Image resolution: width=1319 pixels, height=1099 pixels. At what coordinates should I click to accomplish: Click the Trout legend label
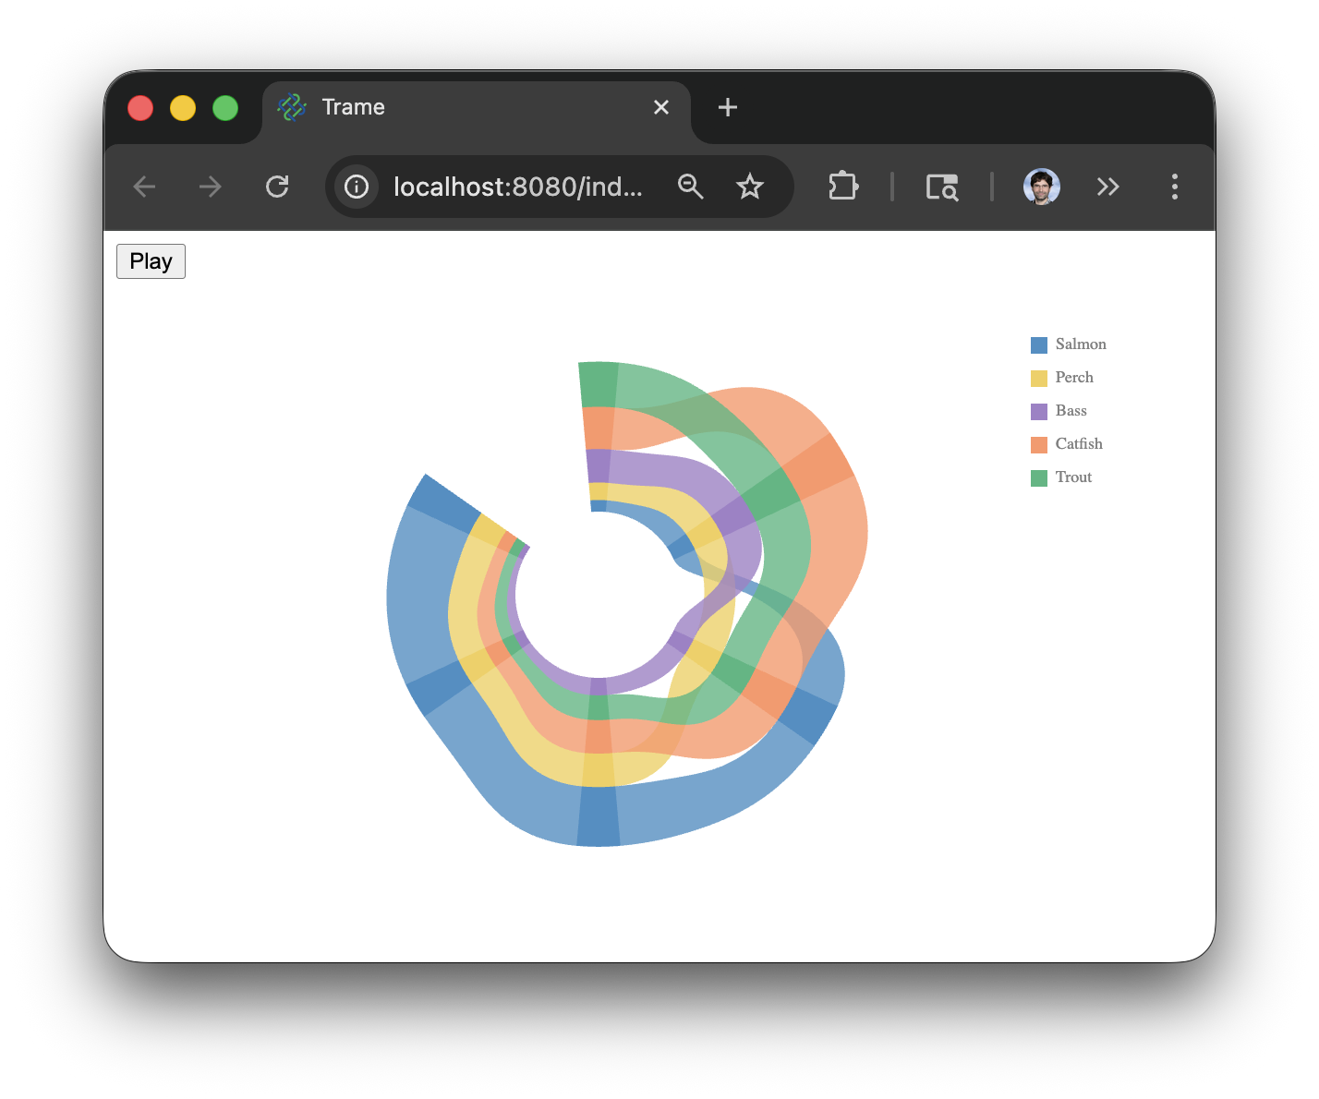click(1073, 477)
